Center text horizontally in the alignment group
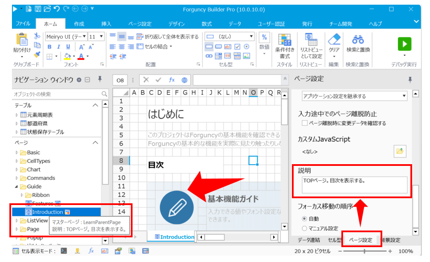This screenshot has width=430, height=262. [122, 47]
